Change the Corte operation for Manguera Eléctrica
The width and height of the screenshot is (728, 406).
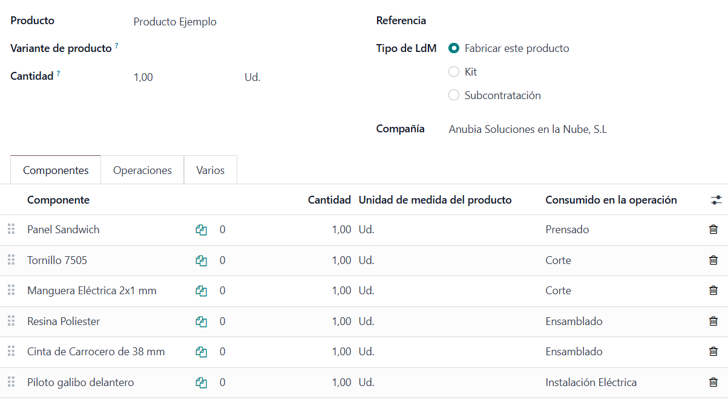pyautogui.click(x=558, y=291)
